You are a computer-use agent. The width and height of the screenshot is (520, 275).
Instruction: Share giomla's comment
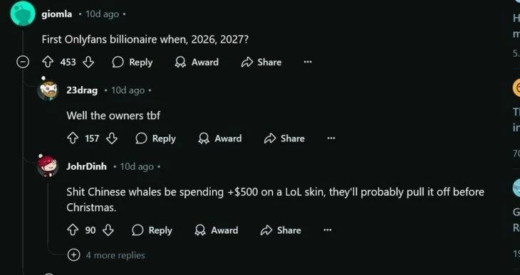click(x=261, y=62)
